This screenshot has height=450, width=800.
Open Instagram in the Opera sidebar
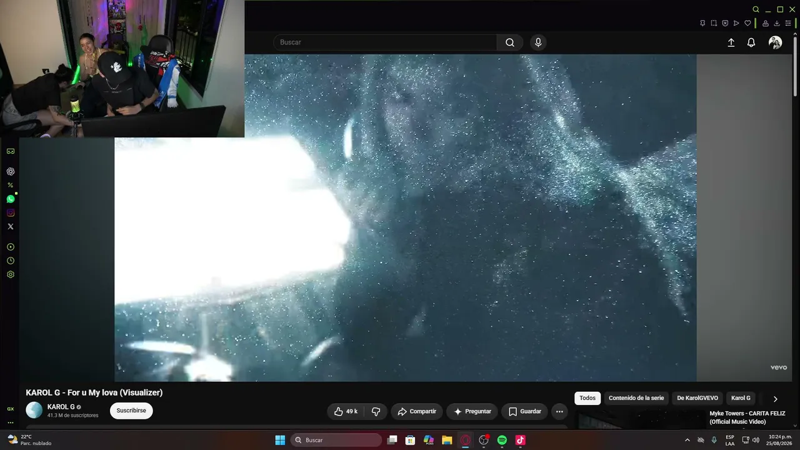[x=11, y=212]
